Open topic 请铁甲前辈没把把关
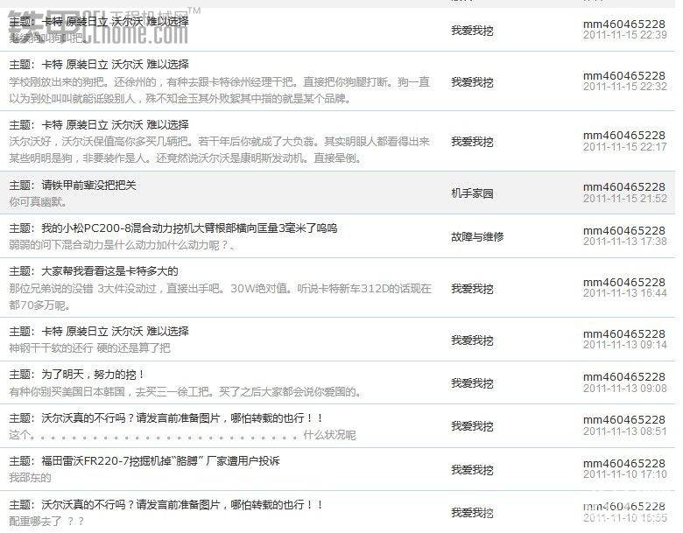Screen dimensions: 683x533 click(88, 185)
